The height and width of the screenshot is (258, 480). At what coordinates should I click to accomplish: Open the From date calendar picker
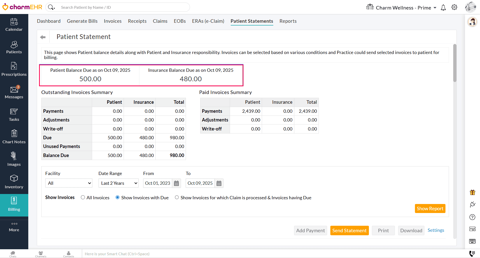coord(176,183)
